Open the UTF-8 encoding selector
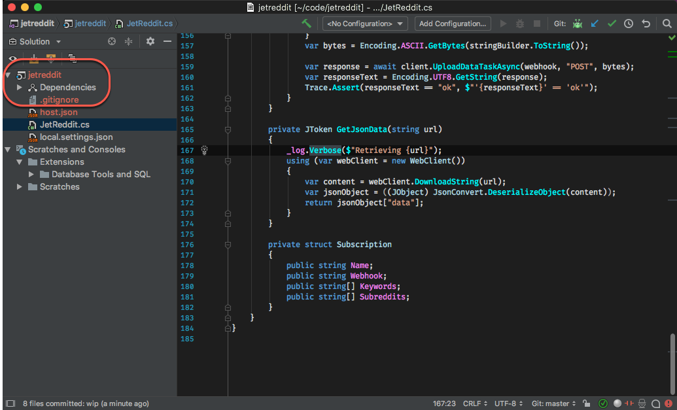Screen dimensions: 677x410 coord(508,403)
